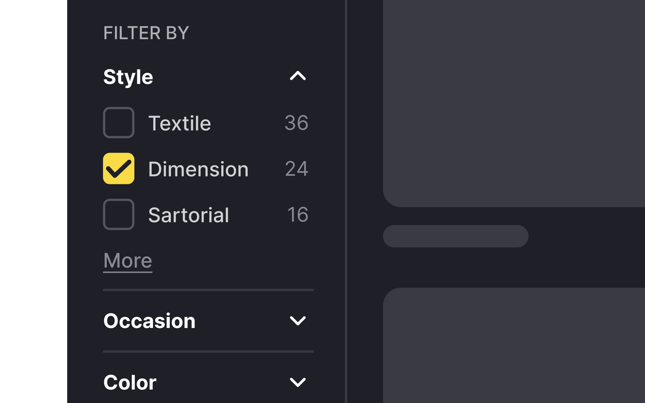The width and height of the screenshot is (645, 403).
Task: Click the upward chevron beside Style
Action: 297,76
